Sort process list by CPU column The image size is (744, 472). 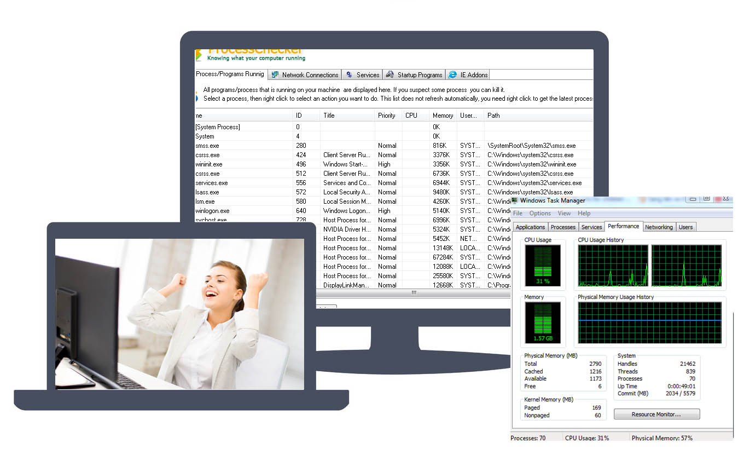[416, 116]
